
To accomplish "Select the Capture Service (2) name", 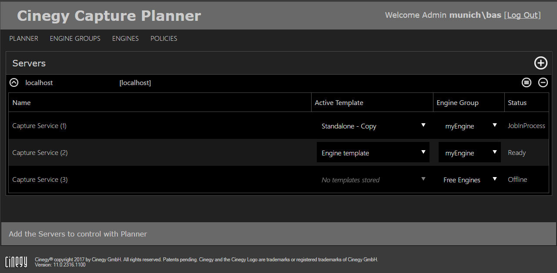I will [x=40, y=153].
